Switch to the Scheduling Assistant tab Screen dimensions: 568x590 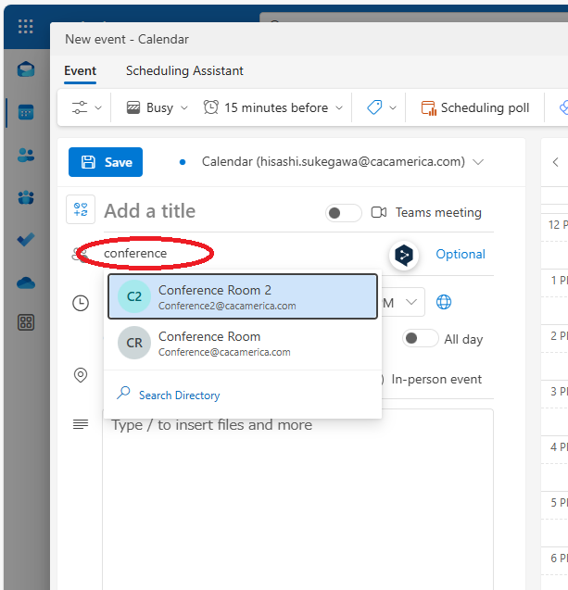[x=184, y=70]
